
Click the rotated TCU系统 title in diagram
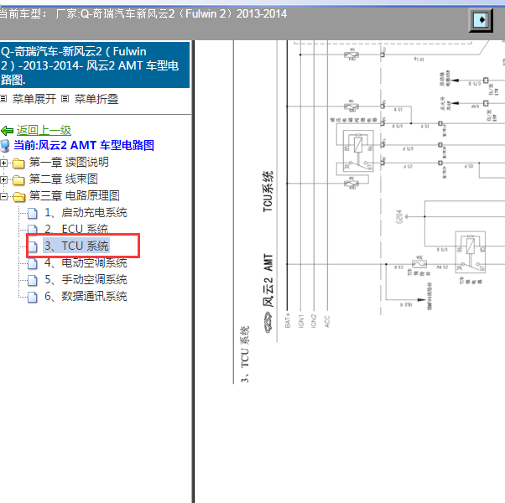pyautogui.click(x=268, y=191)
